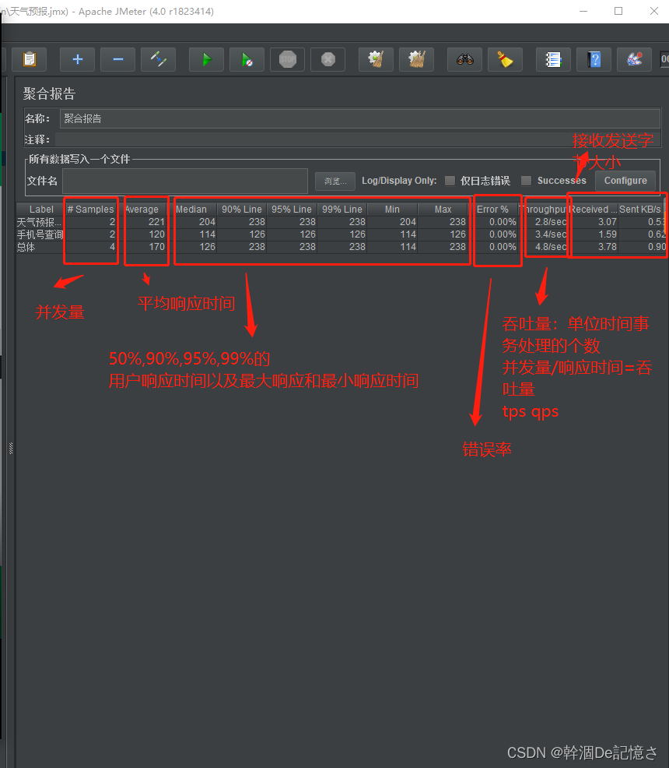Click the 99% Line column header
Image resolution: width=669 pixels, height=768 pixels.
pos(342,210)
